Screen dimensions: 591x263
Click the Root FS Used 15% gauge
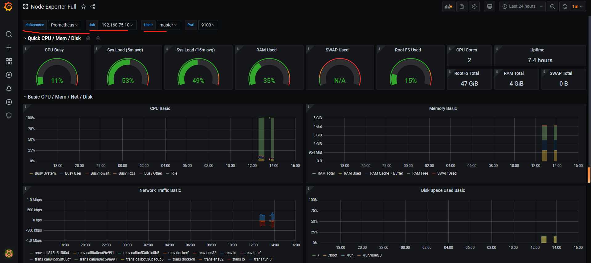(411, 72)
